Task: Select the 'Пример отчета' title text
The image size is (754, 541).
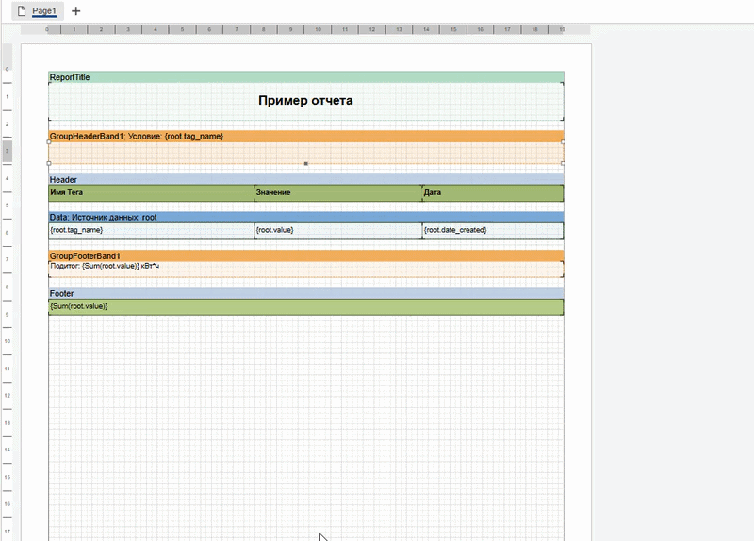Action: coord(305,101)
